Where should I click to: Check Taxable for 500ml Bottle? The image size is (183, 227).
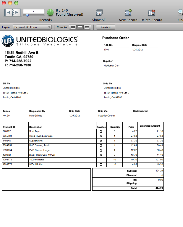pyautogui.click(x=101, y=164)
